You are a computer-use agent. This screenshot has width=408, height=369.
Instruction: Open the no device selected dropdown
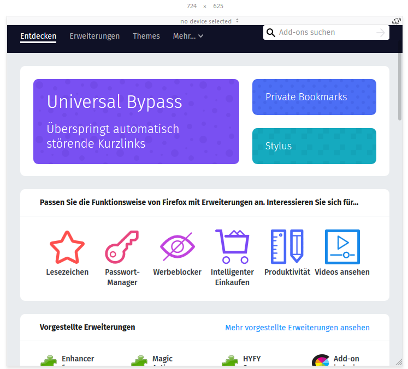pos(210,21)
